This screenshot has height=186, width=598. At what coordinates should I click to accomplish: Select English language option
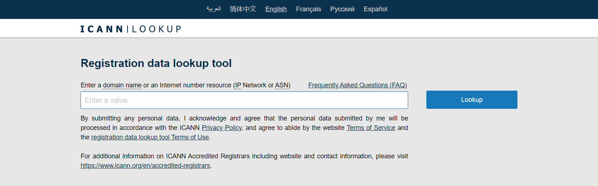click(276, 9)
